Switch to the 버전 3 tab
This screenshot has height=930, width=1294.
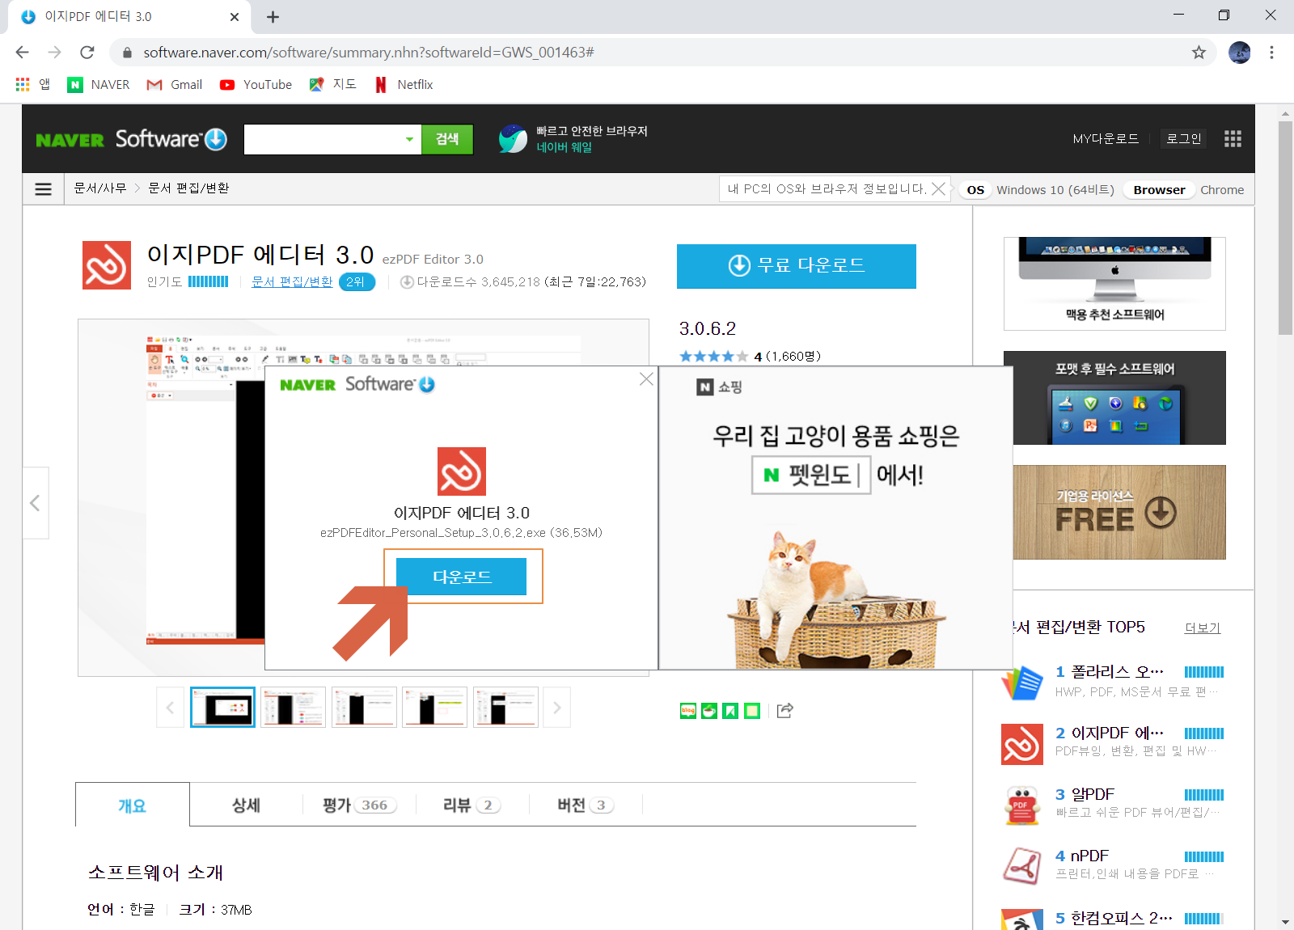586,805
